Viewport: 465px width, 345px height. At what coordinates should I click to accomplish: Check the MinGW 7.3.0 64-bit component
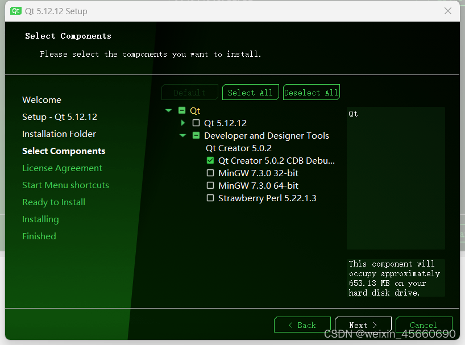[210, 185]
